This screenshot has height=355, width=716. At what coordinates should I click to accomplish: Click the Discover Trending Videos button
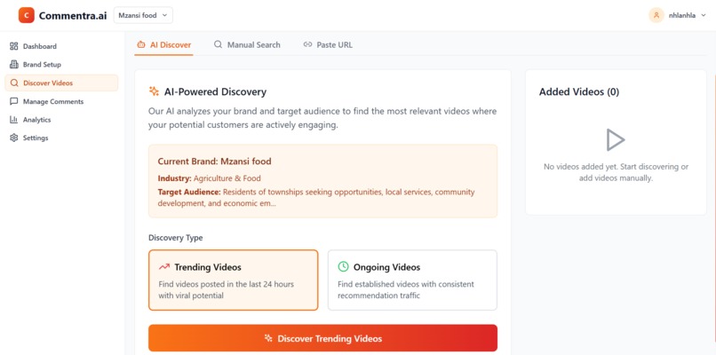point(322,338)
